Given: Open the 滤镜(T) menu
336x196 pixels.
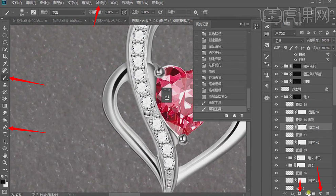Looking at the screenshot, I should tap(101, 3).
